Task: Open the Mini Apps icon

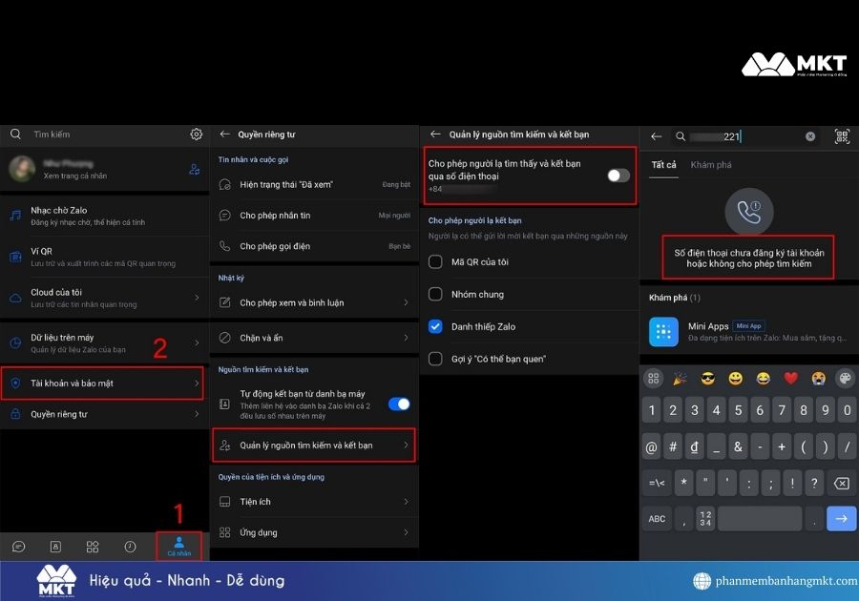Action: (663, 332)
